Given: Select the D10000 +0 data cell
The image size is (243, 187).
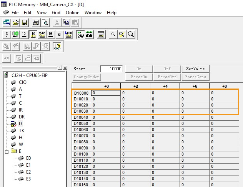Looking at the screenshot, I should click(106, 93).
